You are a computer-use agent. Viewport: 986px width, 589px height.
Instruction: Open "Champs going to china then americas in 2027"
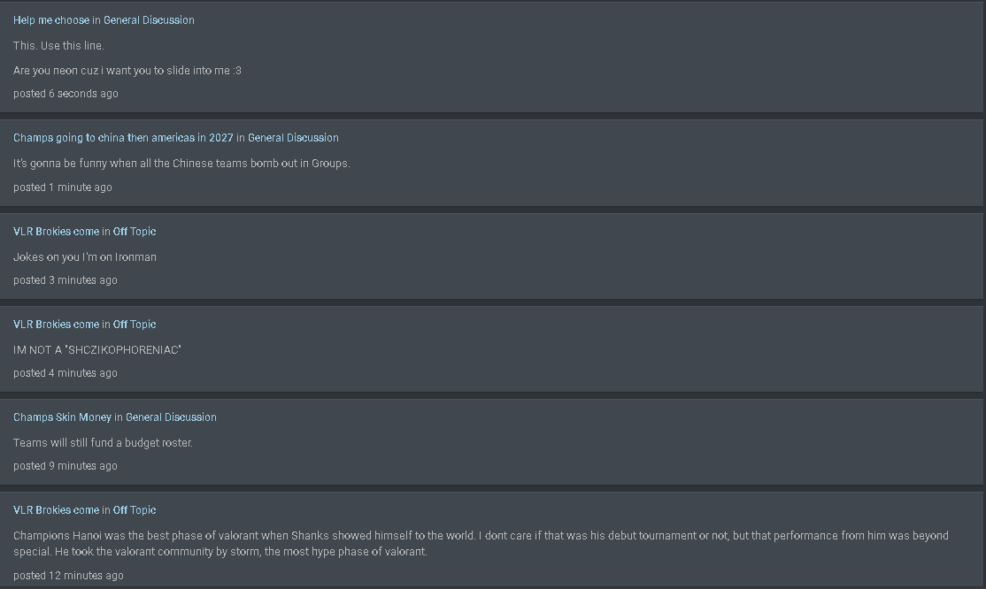[123, 138]
